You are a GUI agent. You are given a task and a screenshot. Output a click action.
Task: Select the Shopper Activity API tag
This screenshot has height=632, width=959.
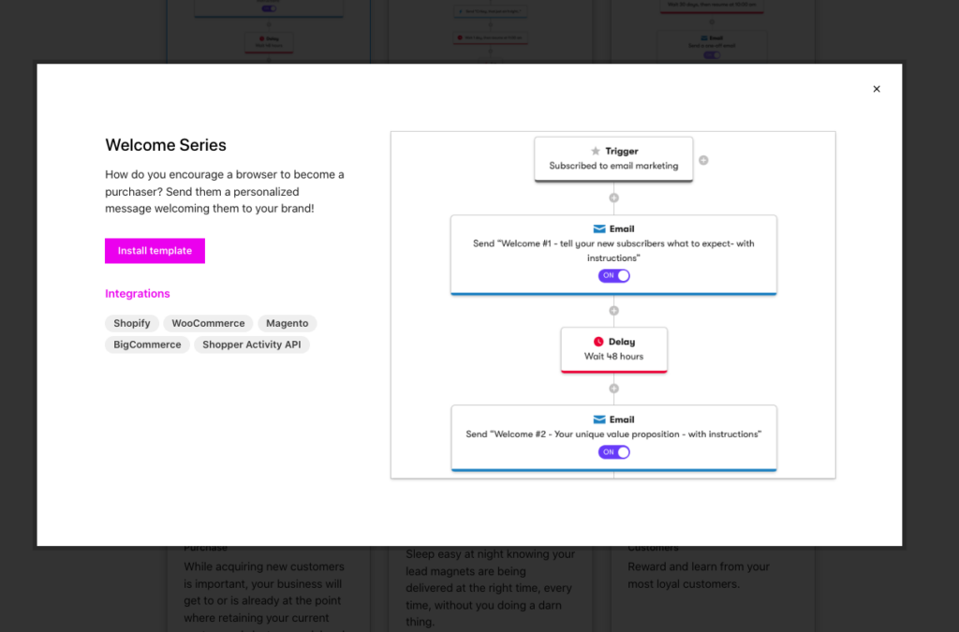click(x=251, y=345)
